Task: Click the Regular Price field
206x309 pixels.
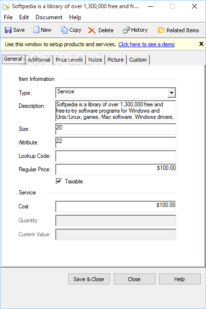Action: coord(116,169)
